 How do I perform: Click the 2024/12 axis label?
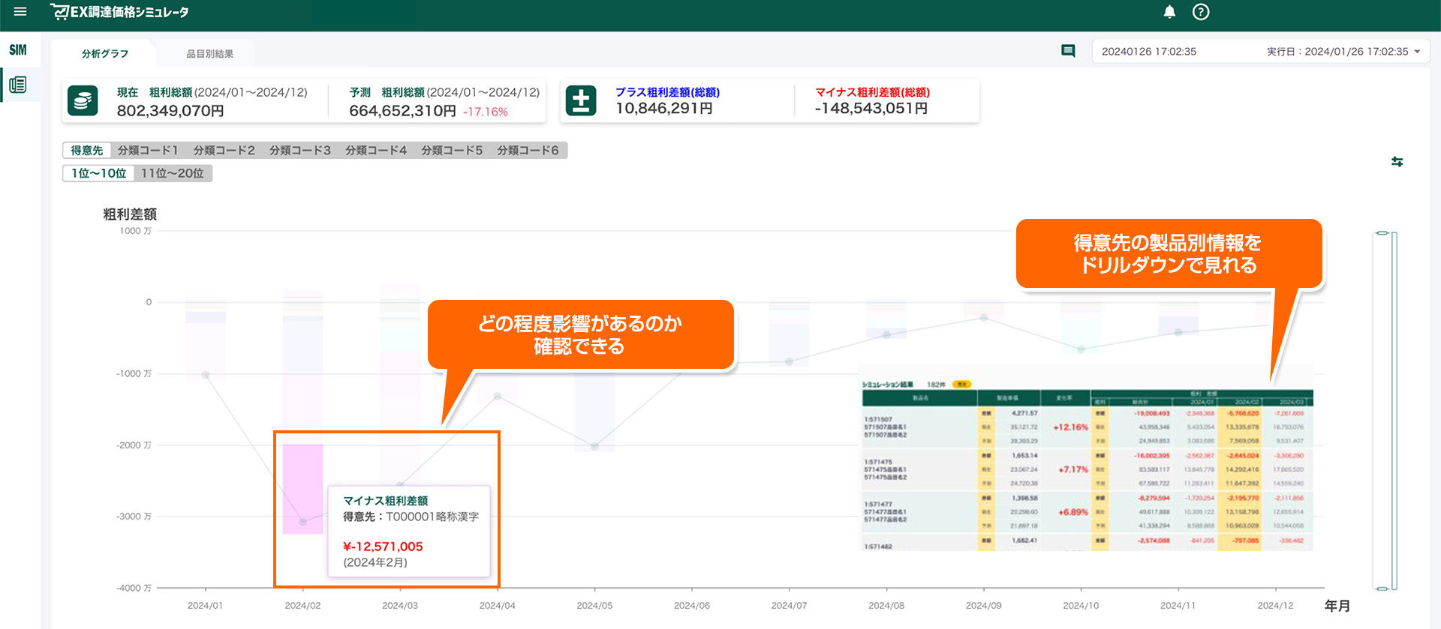pos(1275,606)
